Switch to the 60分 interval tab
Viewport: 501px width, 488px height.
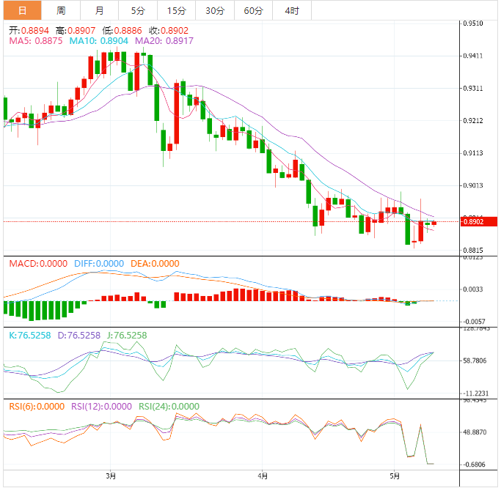click(253, 10)
